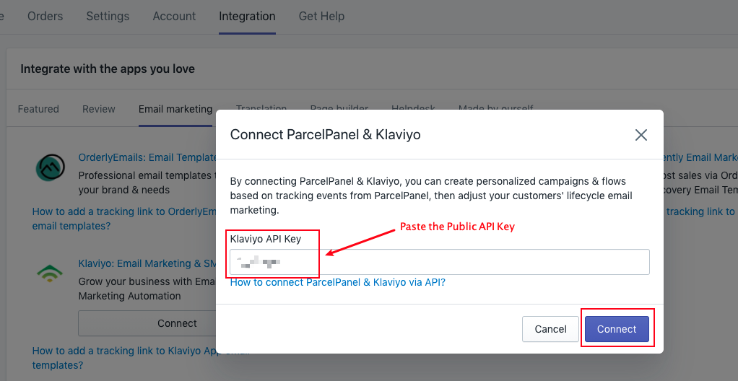This screenshot has height=381, width=738.
Task: Click the Connect button in dialog
Action: pyautogui.click(x=617, y=329)
